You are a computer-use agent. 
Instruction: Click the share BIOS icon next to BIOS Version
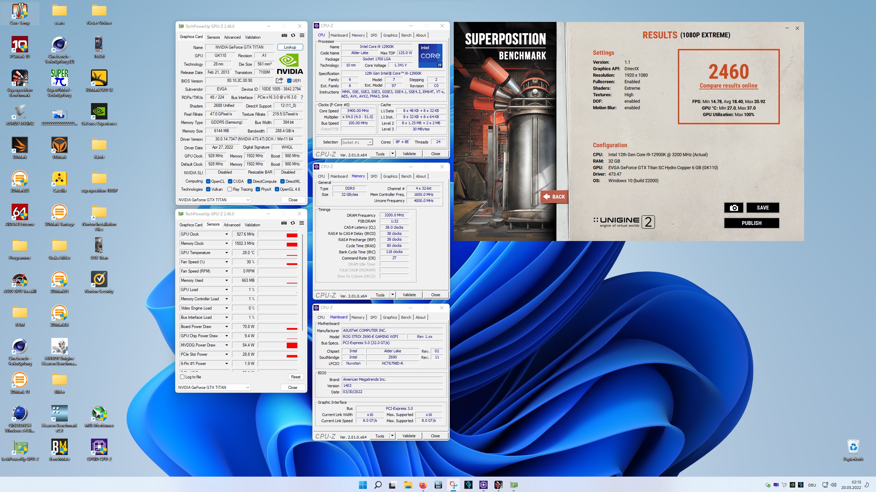[279, 80]
